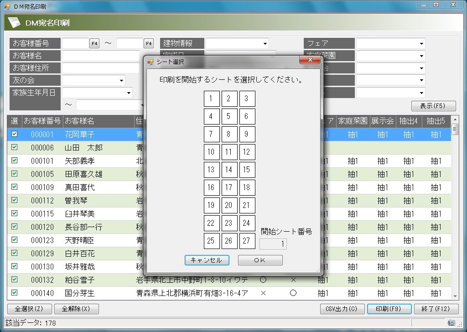Viewport: 467px width, 332px height.
Task: Toggle the checkbox for customer 000101
Action: (x=14, y=161)
